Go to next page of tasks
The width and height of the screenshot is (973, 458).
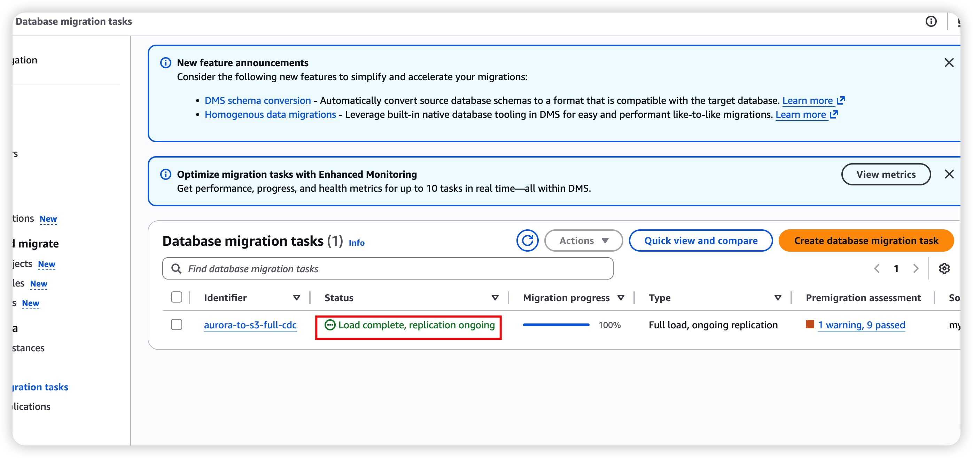(x=916, y=268)
